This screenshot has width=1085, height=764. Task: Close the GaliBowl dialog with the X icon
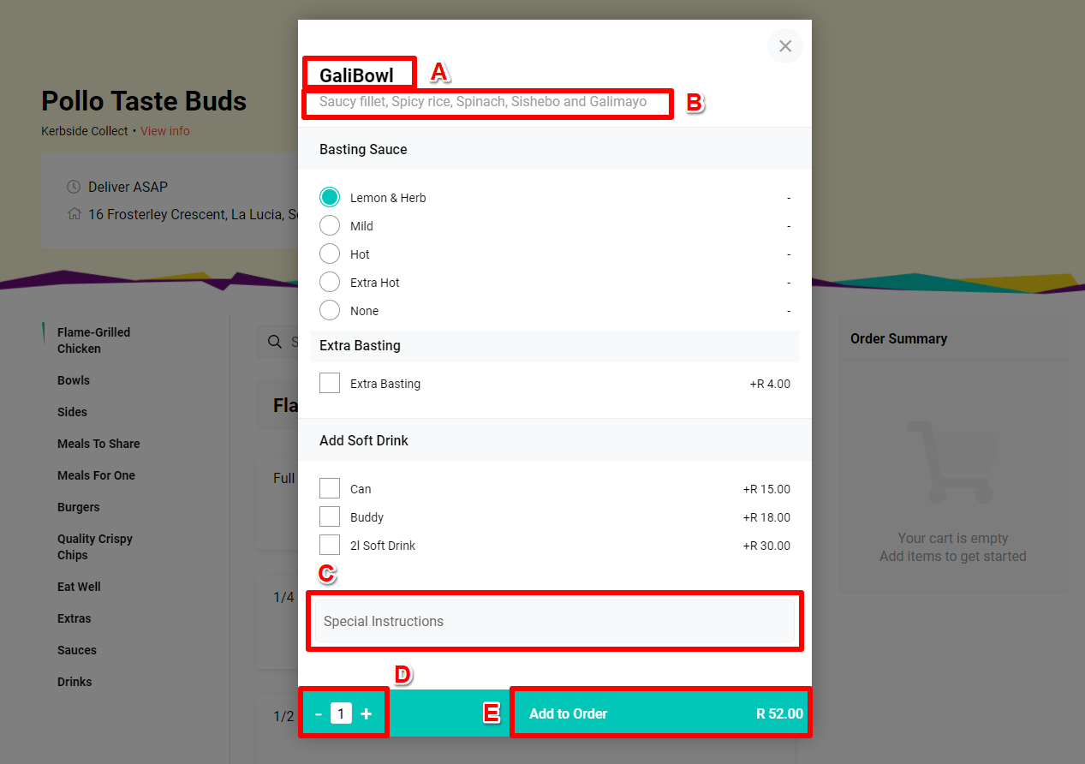(x=785, y=46)
